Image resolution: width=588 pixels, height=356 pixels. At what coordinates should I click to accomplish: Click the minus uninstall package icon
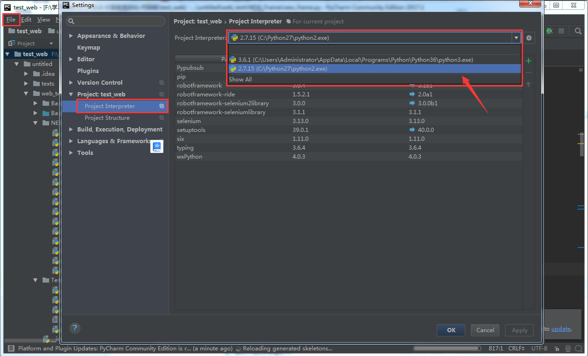(529, 73)
